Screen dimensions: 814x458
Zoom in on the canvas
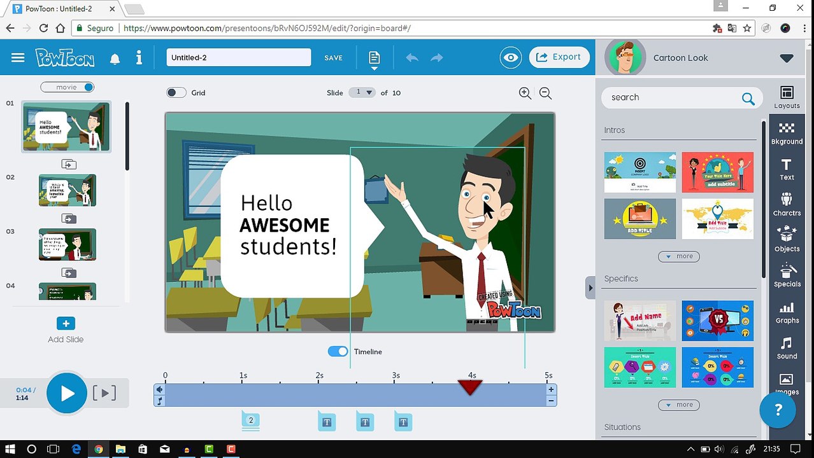click(525, 93)
